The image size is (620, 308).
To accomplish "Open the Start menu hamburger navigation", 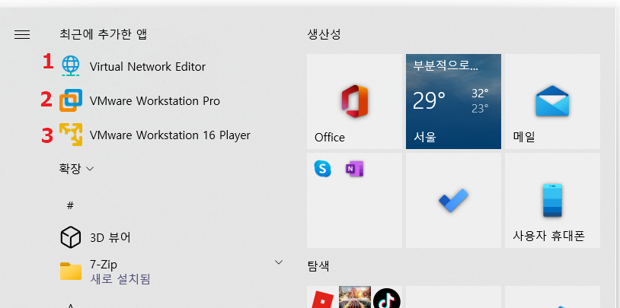I will (x=22, y=35).
